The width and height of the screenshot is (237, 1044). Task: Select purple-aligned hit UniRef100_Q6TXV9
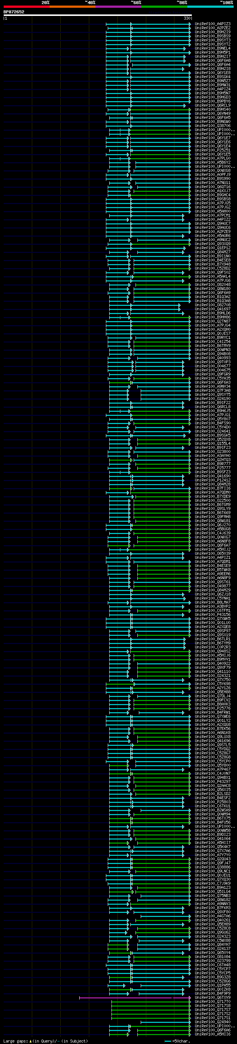213,997
